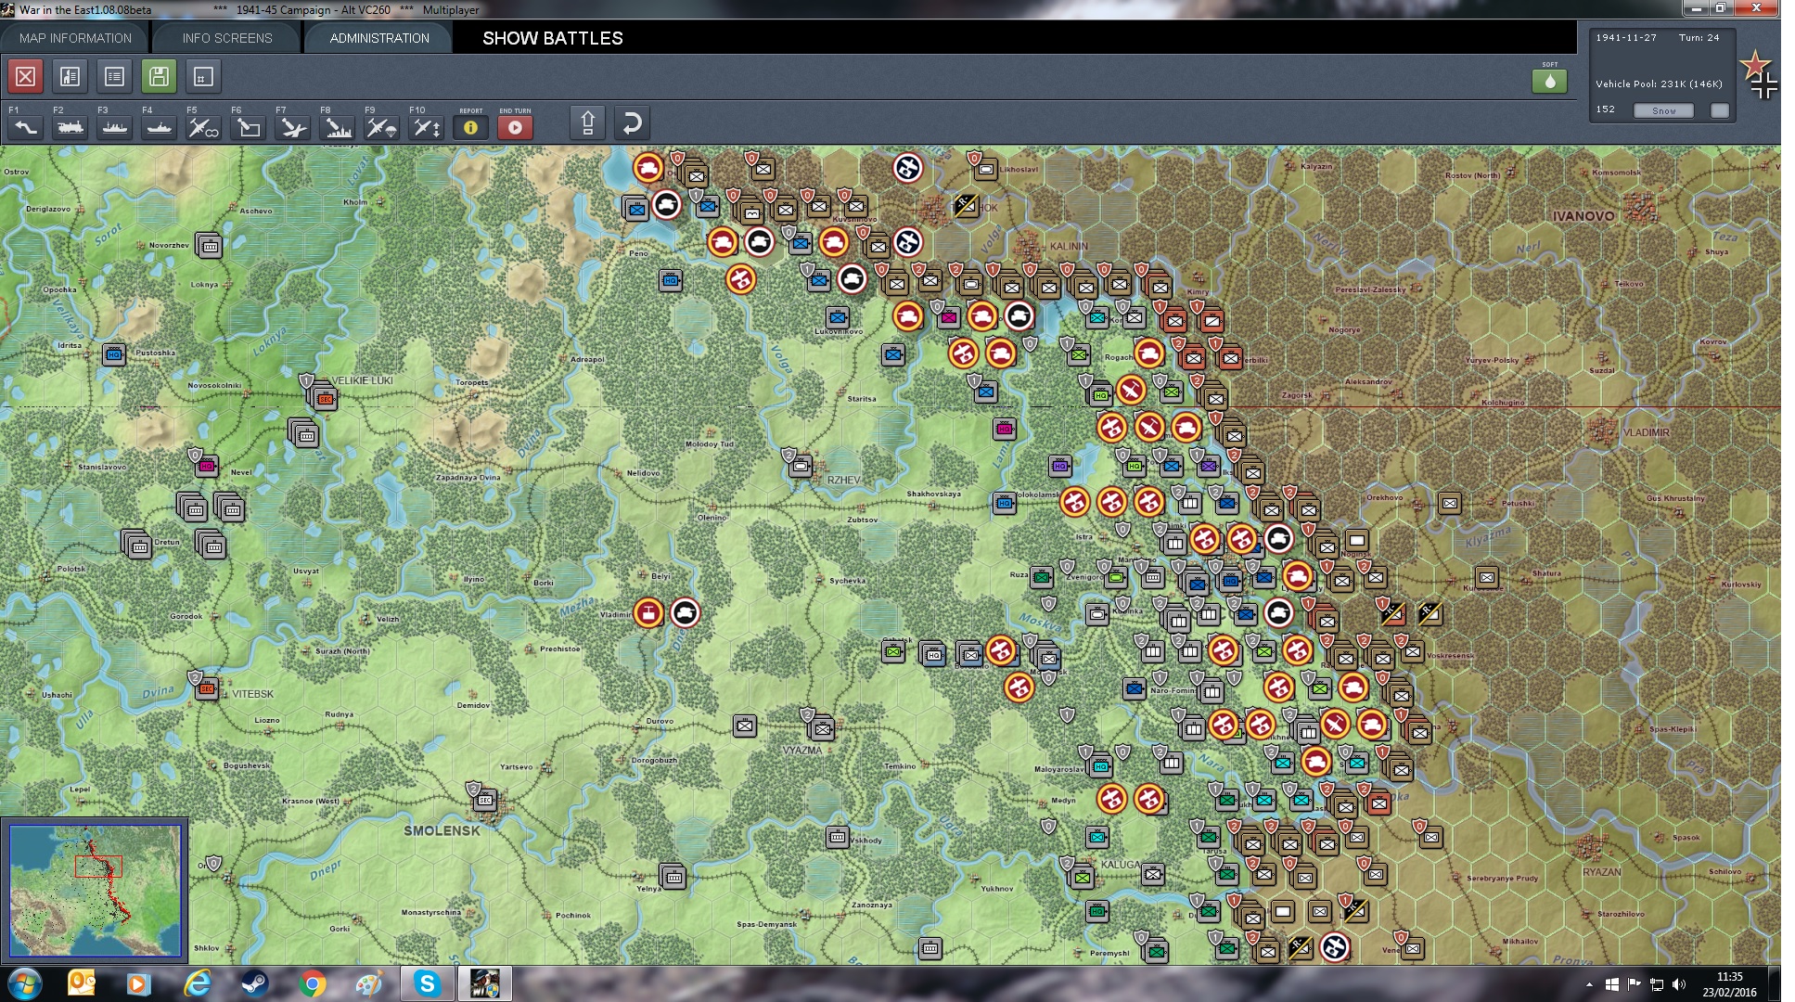Viewport: 1795px width, 1002px height.
Task: Open the green save game button
Action: click(x=159, y=76)
